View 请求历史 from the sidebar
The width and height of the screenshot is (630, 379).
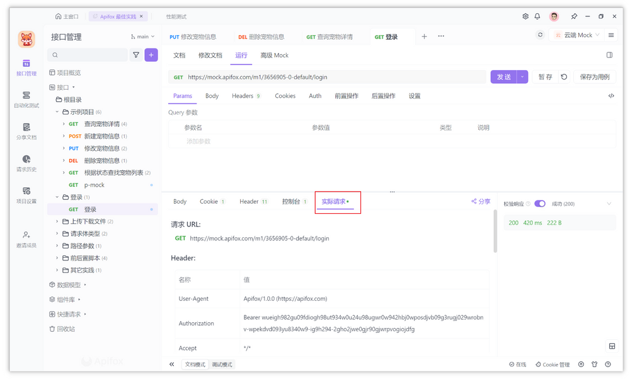coord(26,165)
